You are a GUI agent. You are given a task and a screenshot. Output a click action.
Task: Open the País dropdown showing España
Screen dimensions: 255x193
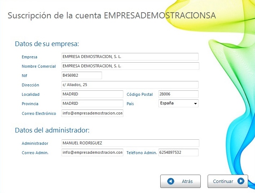coord(178,103)
